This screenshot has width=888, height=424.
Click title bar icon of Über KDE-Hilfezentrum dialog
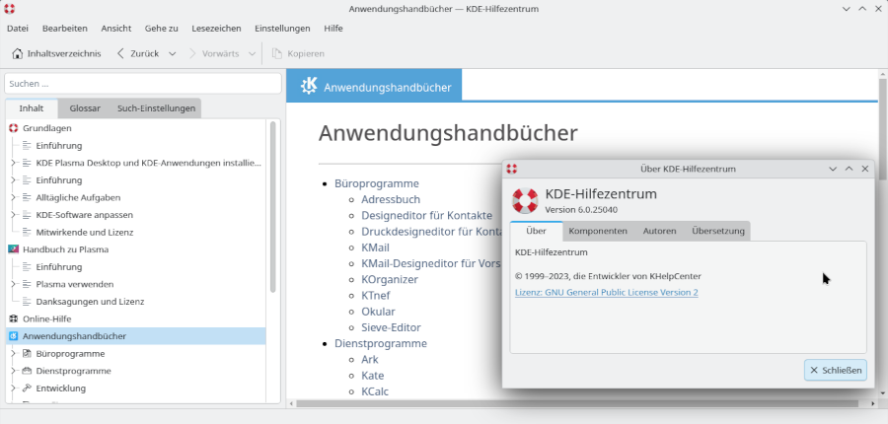click(512, 169)
